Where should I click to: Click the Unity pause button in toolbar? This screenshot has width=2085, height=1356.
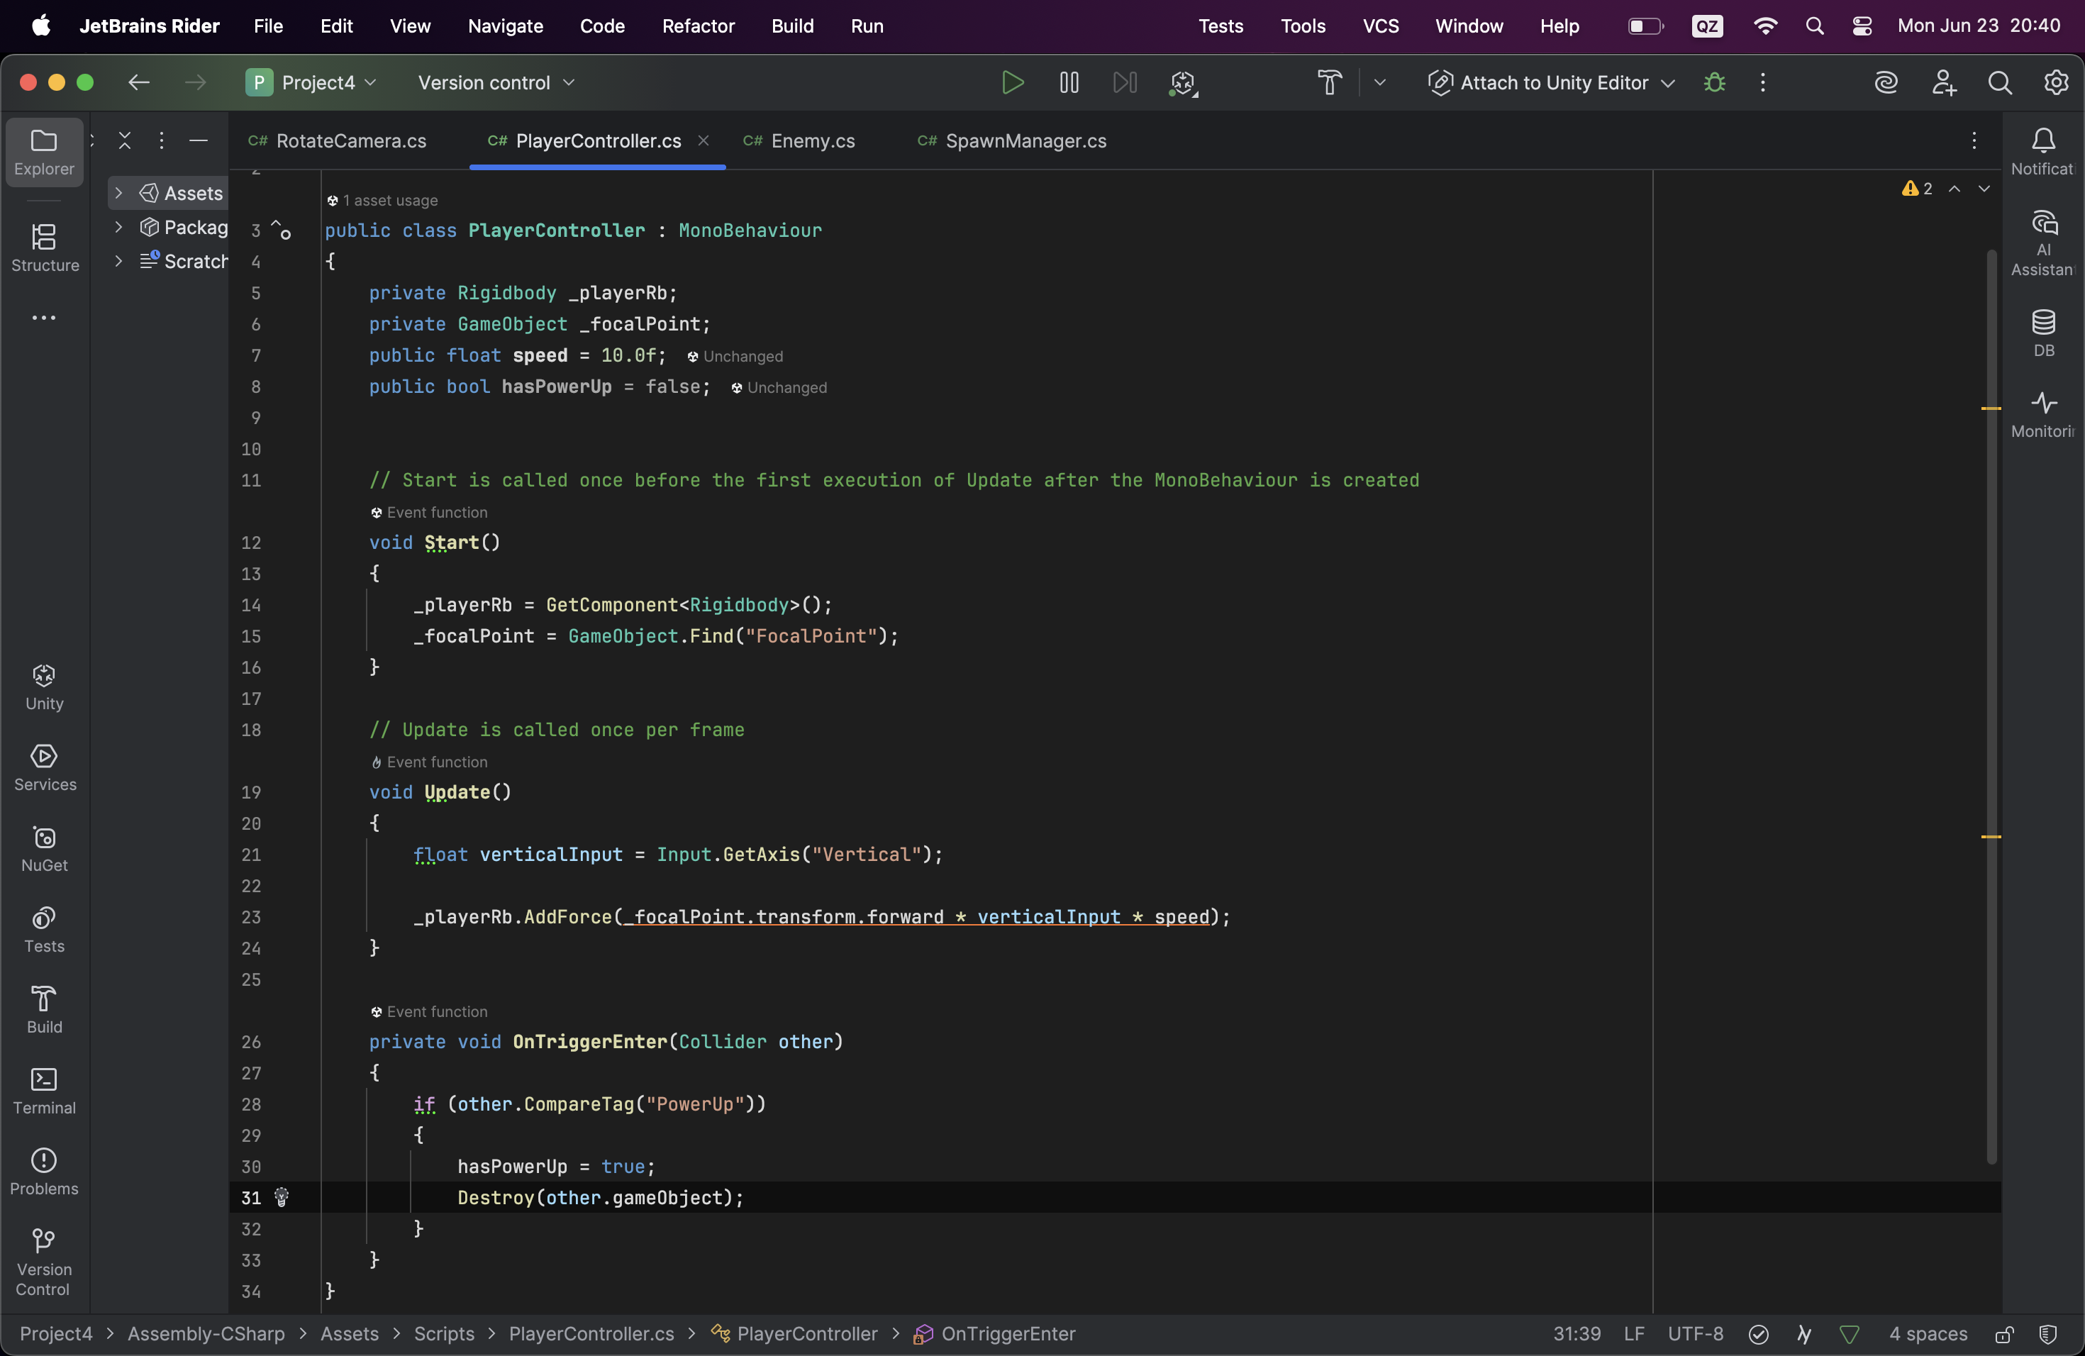pyautogui.click(x=1069, y=82)
